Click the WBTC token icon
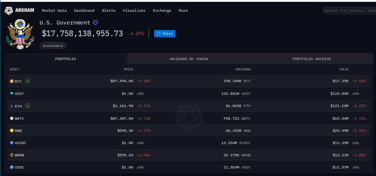The height and width of the screenshot is (176, 376). (11, 118)
